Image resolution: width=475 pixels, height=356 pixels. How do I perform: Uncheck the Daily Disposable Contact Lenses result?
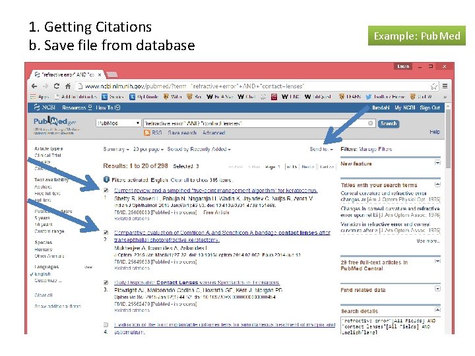106,282
